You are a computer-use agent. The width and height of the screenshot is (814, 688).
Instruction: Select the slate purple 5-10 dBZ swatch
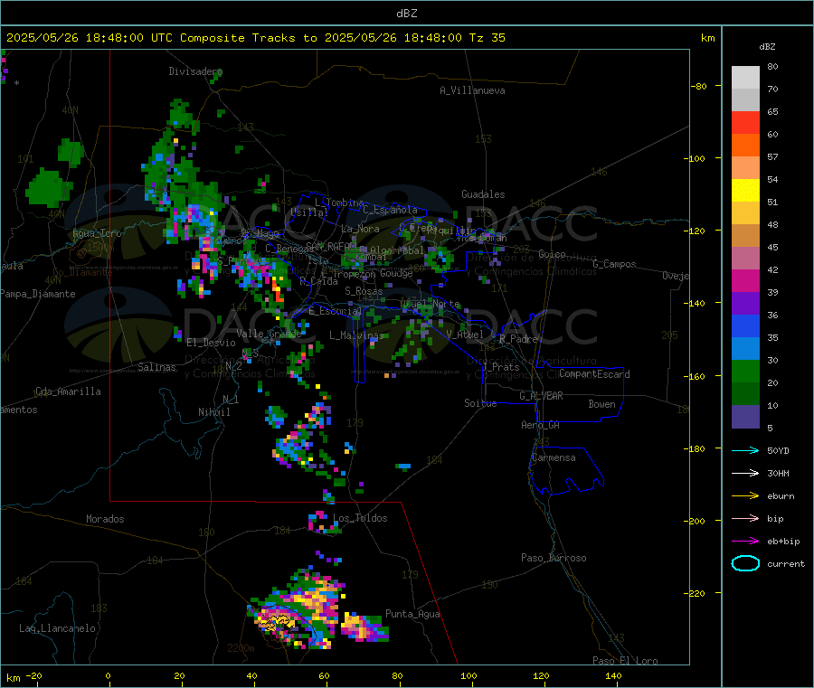point(745,417)
